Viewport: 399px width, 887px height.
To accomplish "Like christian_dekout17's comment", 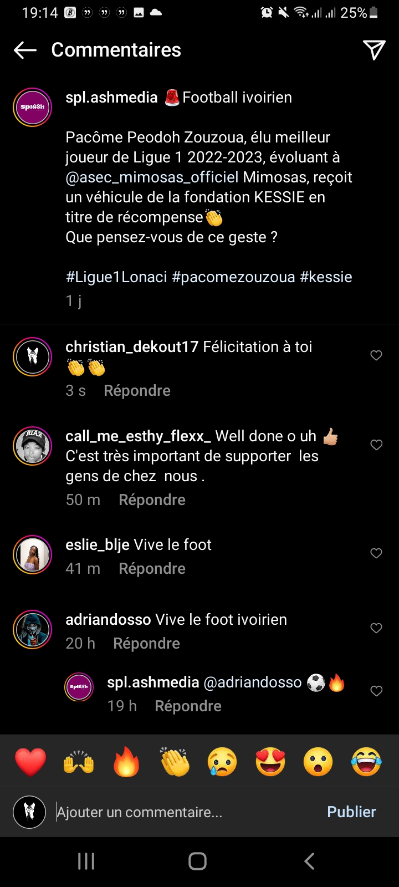I will [376, 355].
